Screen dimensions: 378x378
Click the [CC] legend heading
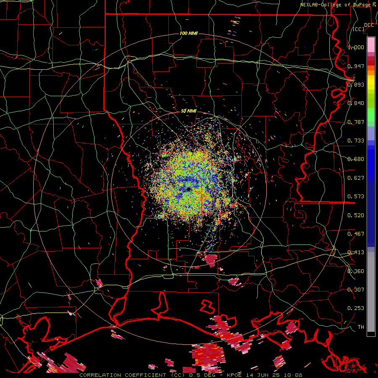tap(359, 29)
